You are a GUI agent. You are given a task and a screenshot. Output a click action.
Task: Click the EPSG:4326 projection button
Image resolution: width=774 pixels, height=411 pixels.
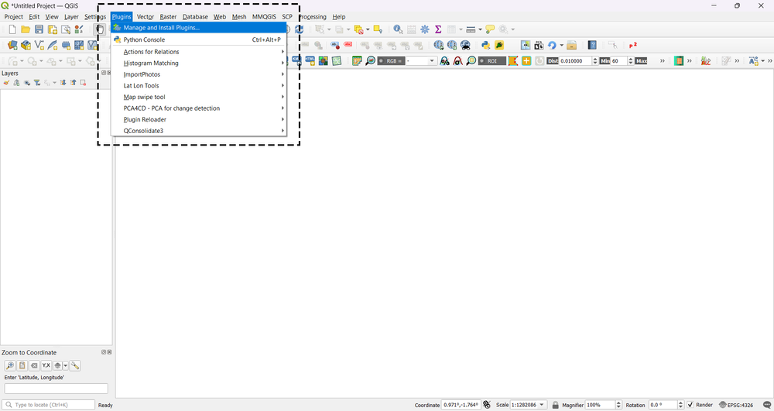coord(736,405)
